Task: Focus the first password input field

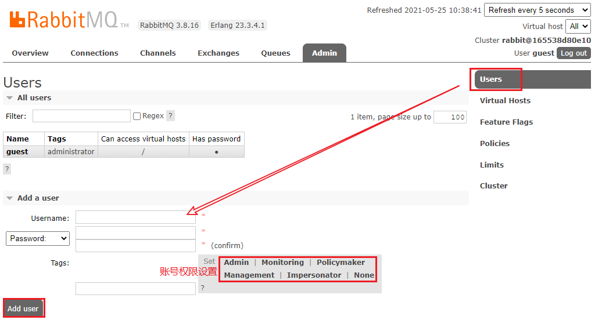Action: tap(135, 232)
